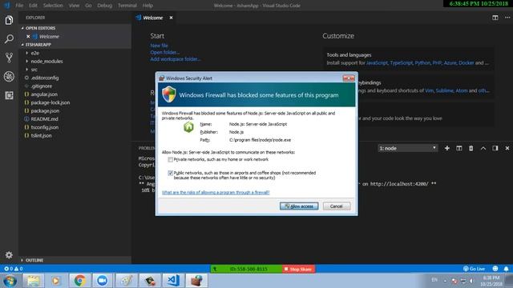Open notifications bell in status bar
The image size is (513, 288).
click(506, 269)
